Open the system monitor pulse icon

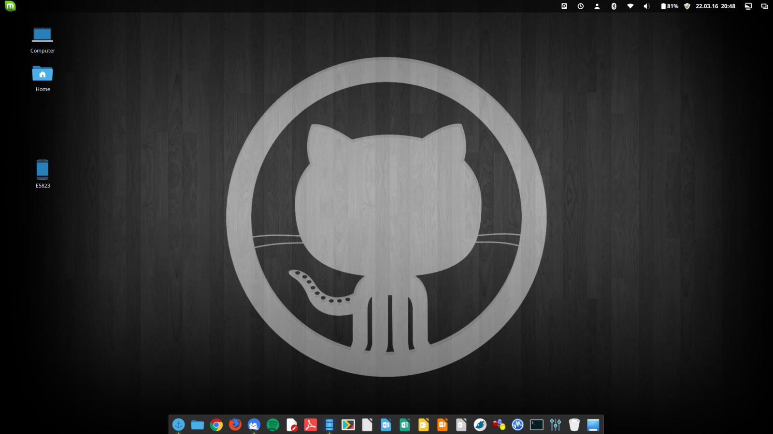click(x=518, y=425)
